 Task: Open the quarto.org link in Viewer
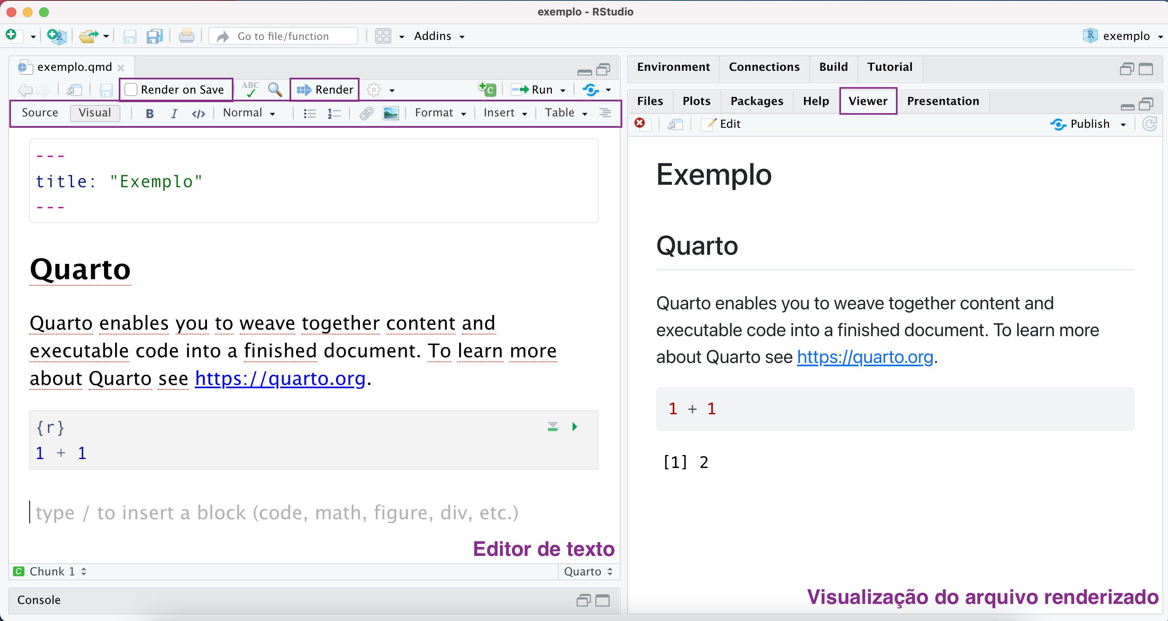pyautogui.click(x=865, y=357)
